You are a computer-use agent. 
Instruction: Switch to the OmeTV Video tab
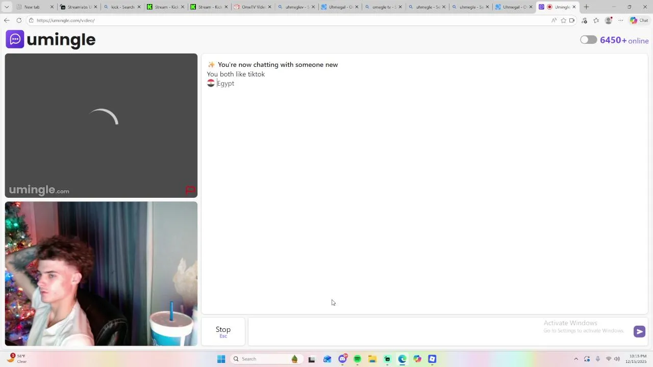point(253,7)
